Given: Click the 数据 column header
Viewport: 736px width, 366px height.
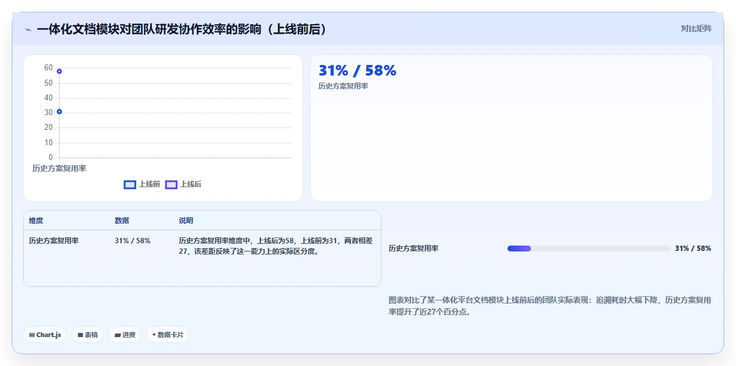Looking at the screenshot, I should (122, 221).
